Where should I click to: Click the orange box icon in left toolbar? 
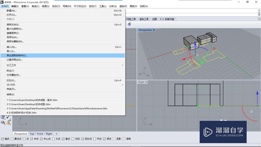point(9,123)
